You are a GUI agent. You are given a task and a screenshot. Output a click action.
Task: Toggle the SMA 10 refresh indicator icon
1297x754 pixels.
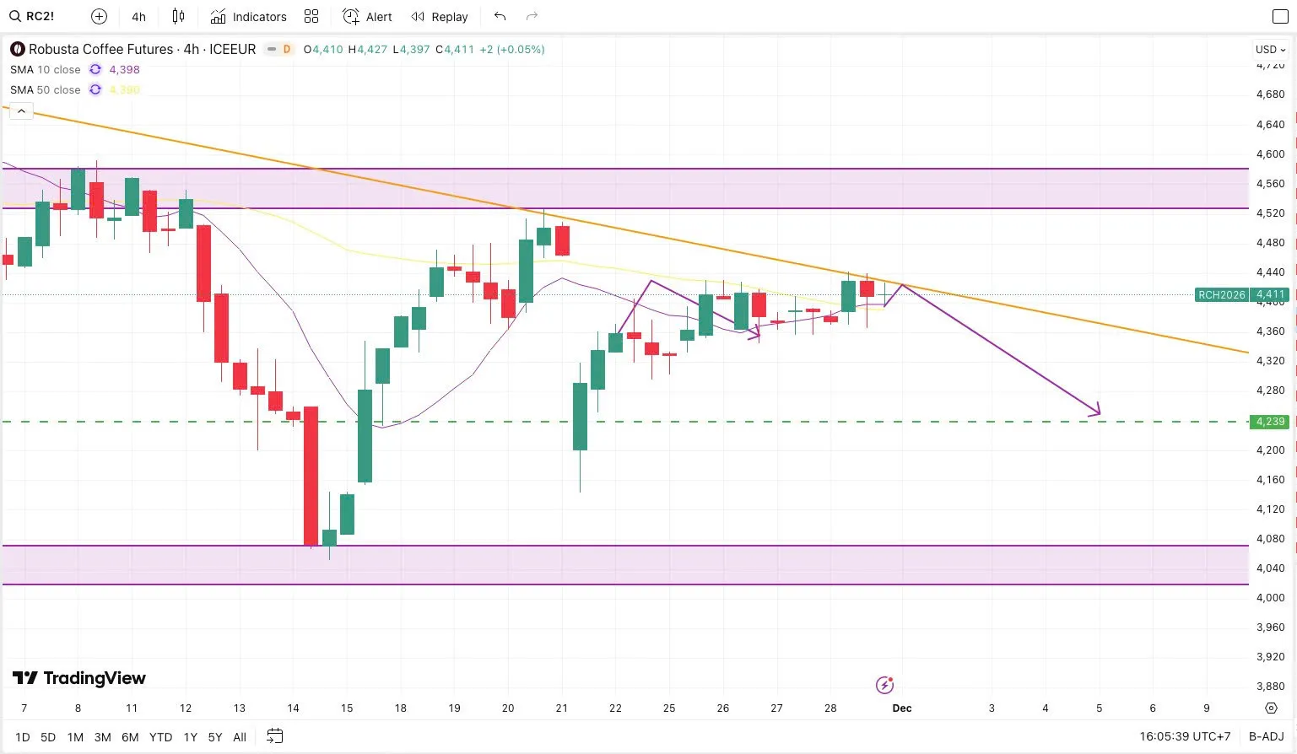[x=95, y=70]
